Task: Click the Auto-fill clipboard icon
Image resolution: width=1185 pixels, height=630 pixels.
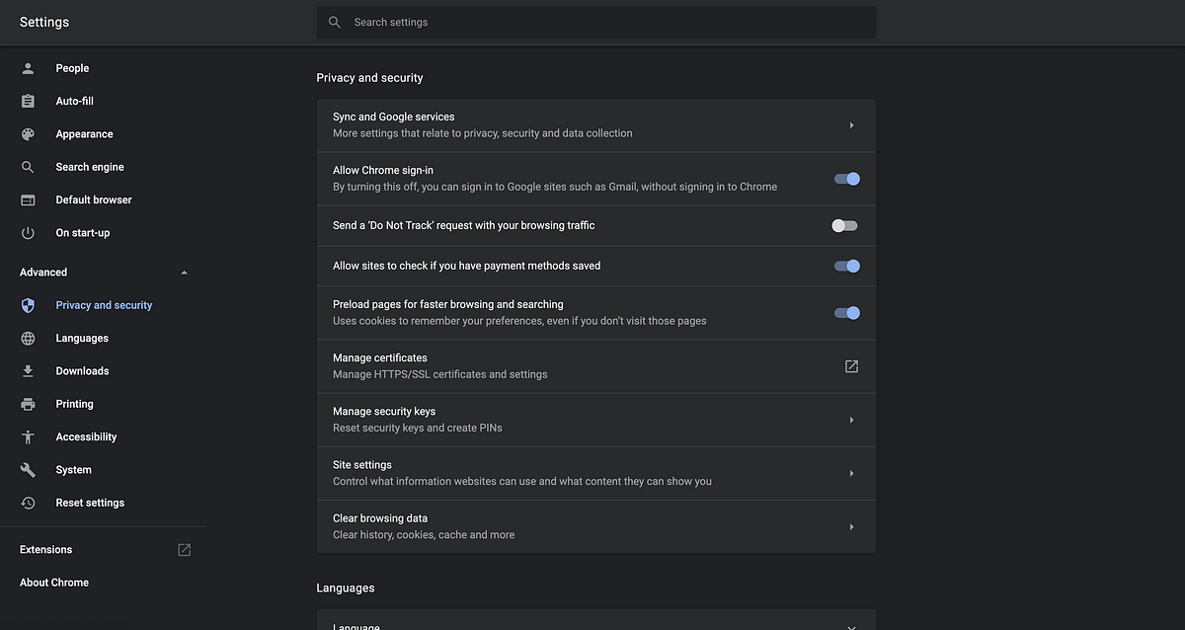Action: pyautogui.click(x=28, y=101)
